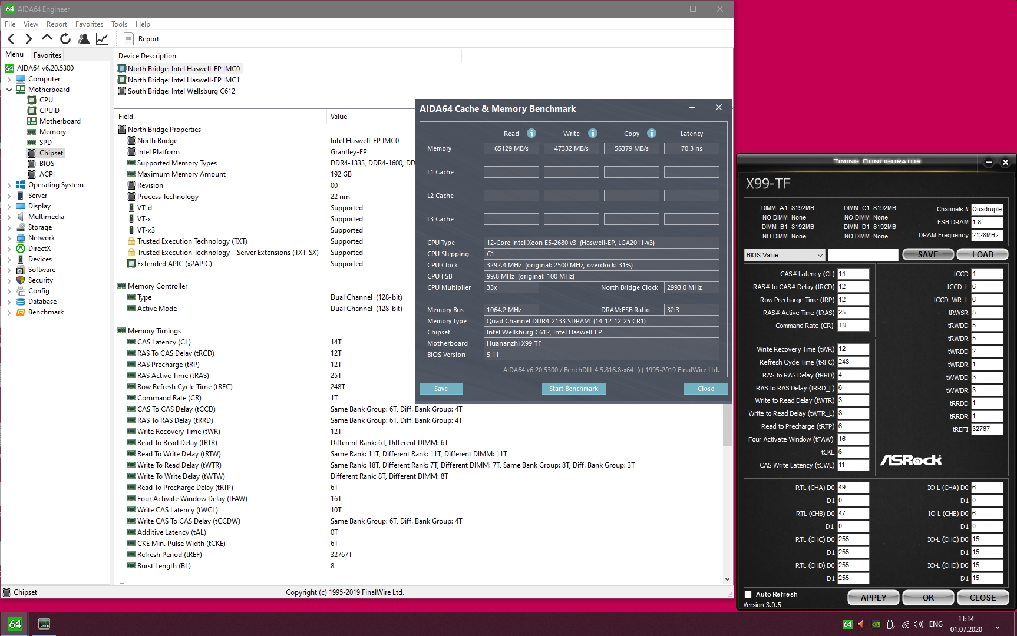Click the CAS# Latency (CL) input field
This screenshot has width=1017, height=636.
[853, 274]
